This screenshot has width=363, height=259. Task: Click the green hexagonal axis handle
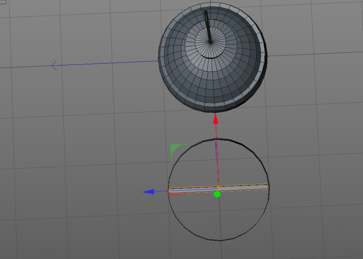pyautogui.click(x=217, y=194)
